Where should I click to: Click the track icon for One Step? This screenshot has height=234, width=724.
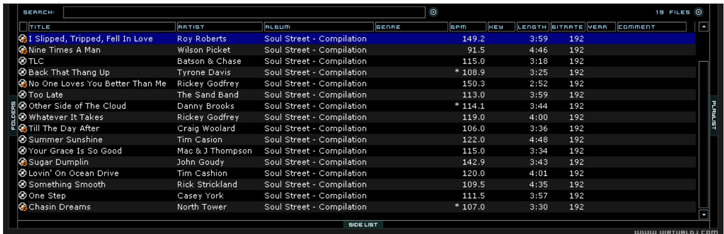[22, 196]
